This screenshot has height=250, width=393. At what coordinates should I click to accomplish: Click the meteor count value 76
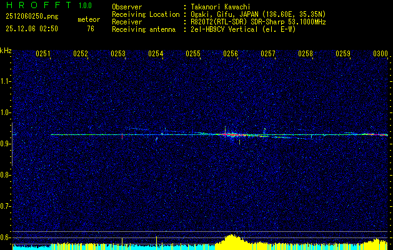click(x=91, y=29)
